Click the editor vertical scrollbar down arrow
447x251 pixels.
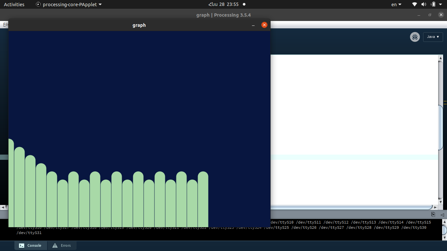[x=440, y=202]
